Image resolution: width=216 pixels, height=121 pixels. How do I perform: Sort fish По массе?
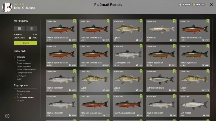pos(21,94)
